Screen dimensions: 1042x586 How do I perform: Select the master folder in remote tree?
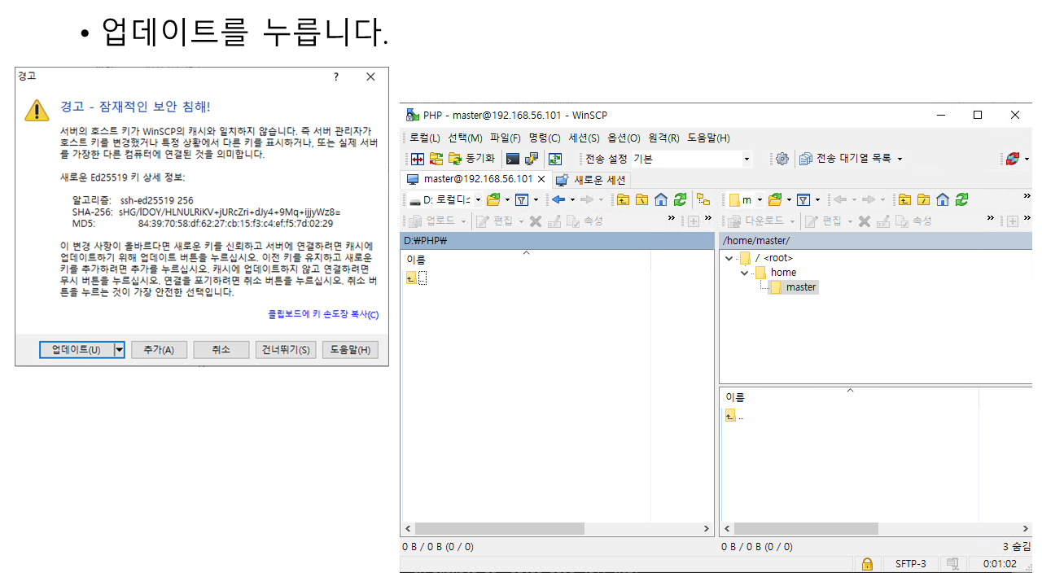(x=800, y=287)
